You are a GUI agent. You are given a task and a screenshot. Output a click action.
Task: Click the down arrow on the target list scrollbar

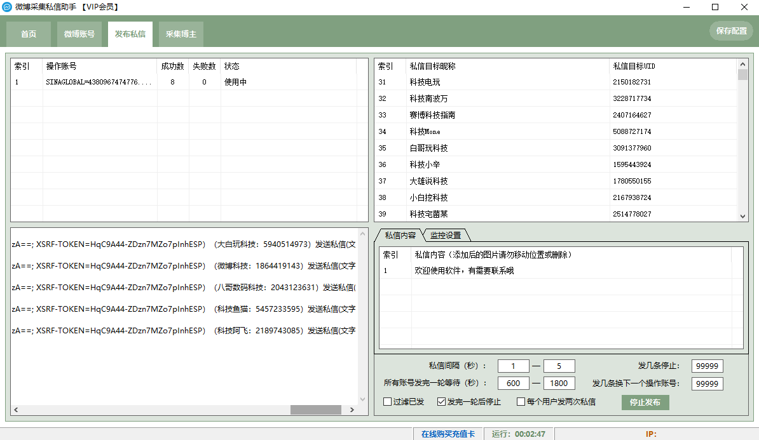pos(742,215)
